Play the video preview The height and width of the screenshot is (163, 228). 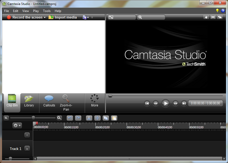coord(166,103)
